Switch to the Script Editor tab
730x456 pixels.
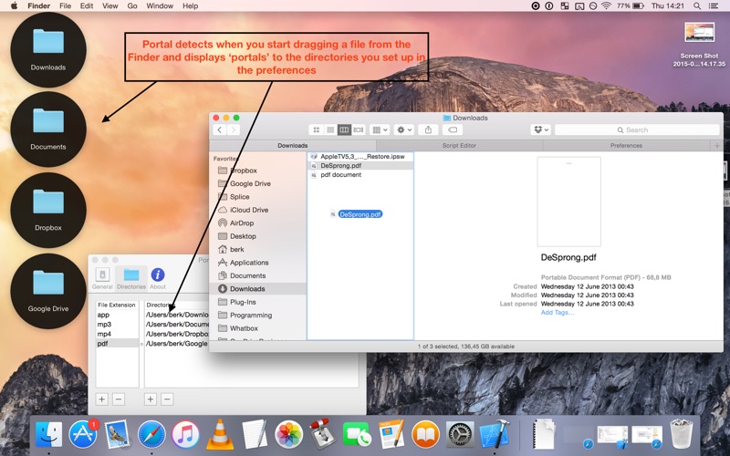[459, 145]
